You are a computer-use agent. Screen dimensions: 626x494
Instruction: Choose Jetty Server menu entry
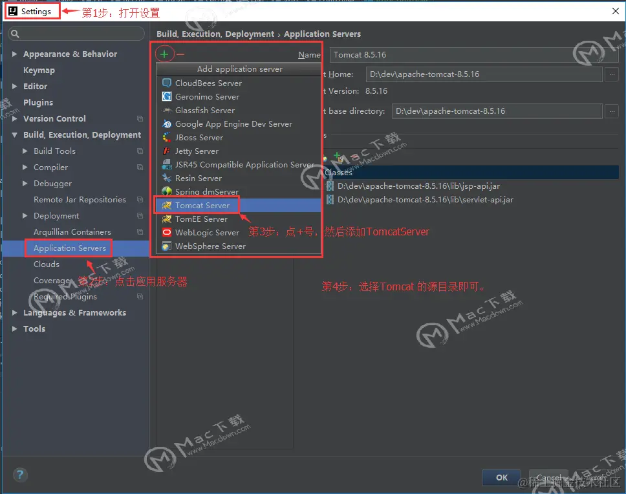click(239, 151)
